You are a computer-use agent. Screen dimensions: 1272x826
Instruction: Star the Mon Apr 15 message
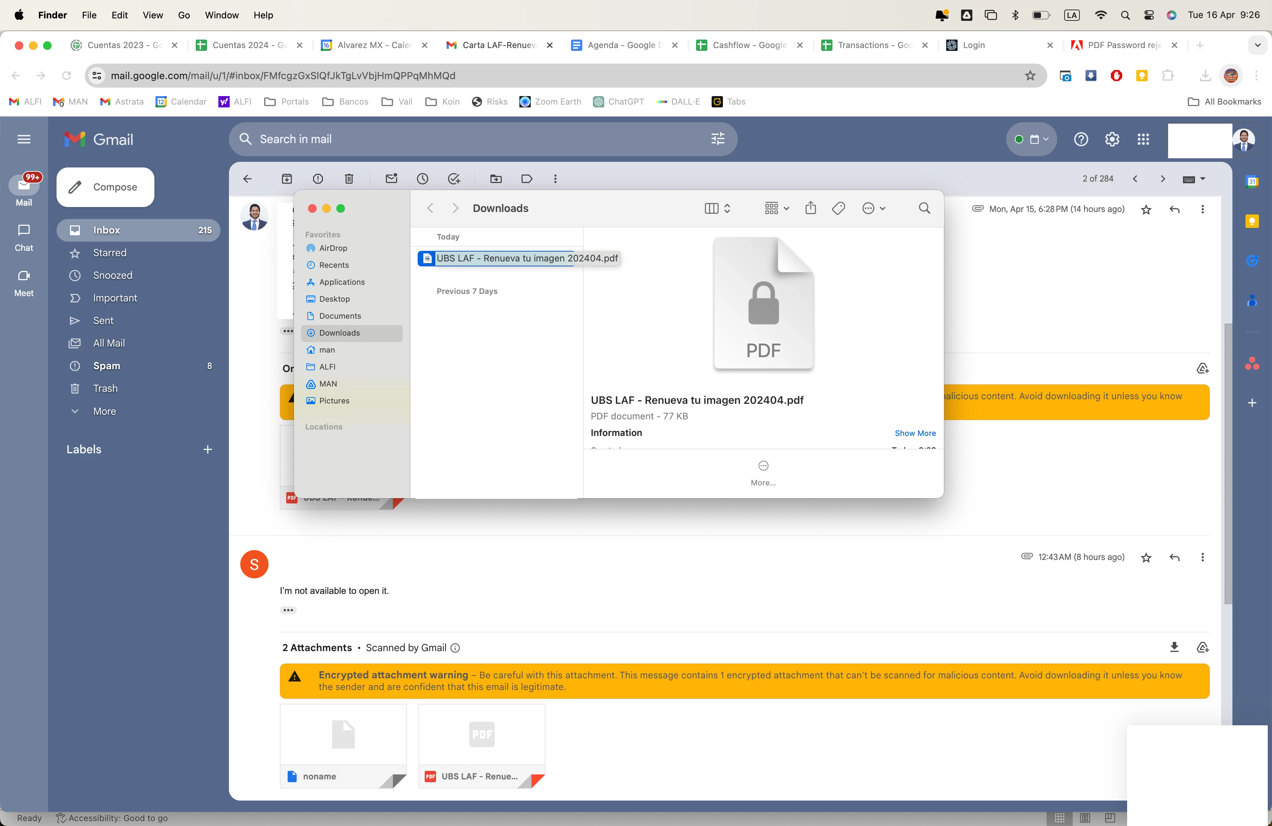coord(1146,210)
